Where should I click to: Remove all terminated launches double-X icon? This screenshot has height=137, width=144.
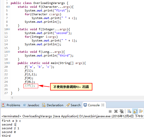tap(122, 111)
